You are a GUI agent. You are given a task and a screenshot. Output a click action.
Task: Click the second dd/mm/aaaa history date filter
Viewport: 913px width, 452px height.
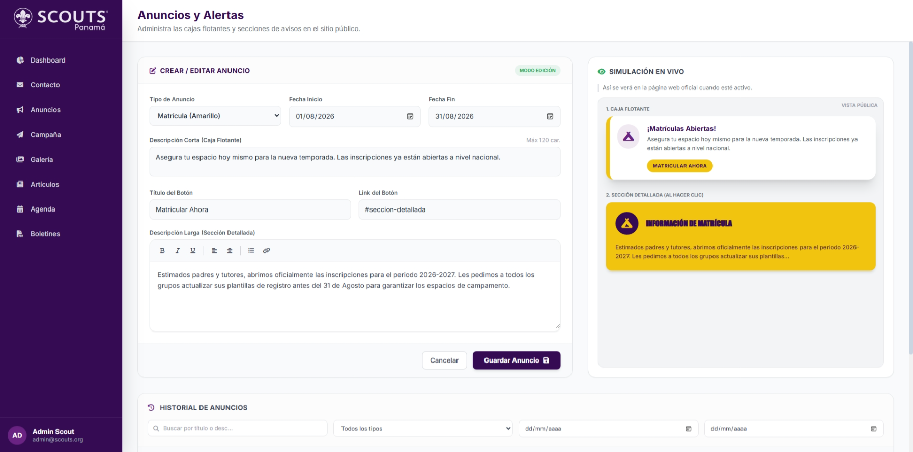click(794, 429)
